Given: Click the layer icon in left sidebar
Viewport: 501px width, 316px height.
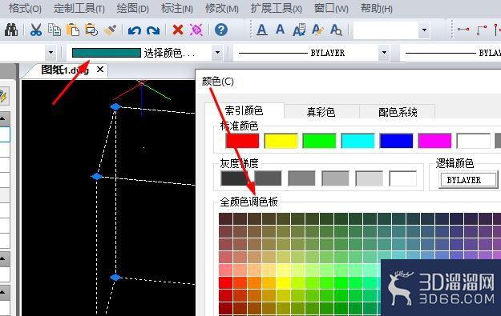Looking at the screenshot, I should coord(3,96).
